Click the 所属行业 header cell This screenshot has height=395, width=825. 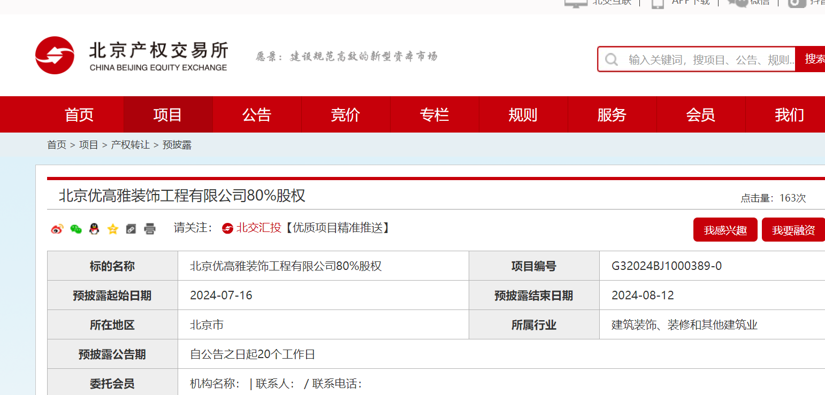(534, 324)
